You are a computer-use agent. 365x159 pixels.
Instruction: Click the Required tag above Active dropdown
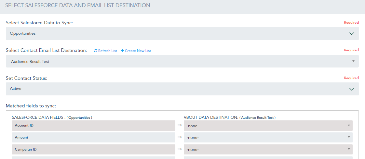coord(351,78)
